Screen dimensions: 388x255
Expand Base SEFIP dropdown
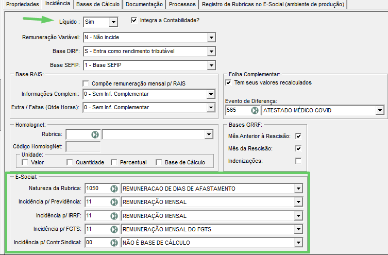coord(211,65)
